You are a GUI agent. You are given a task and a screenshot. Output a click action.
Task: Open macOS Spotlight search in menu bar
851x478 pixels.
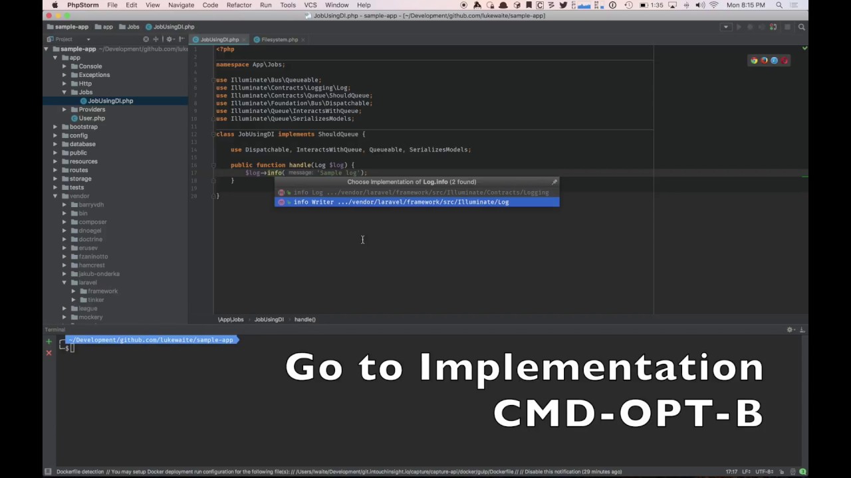[779, 5]
